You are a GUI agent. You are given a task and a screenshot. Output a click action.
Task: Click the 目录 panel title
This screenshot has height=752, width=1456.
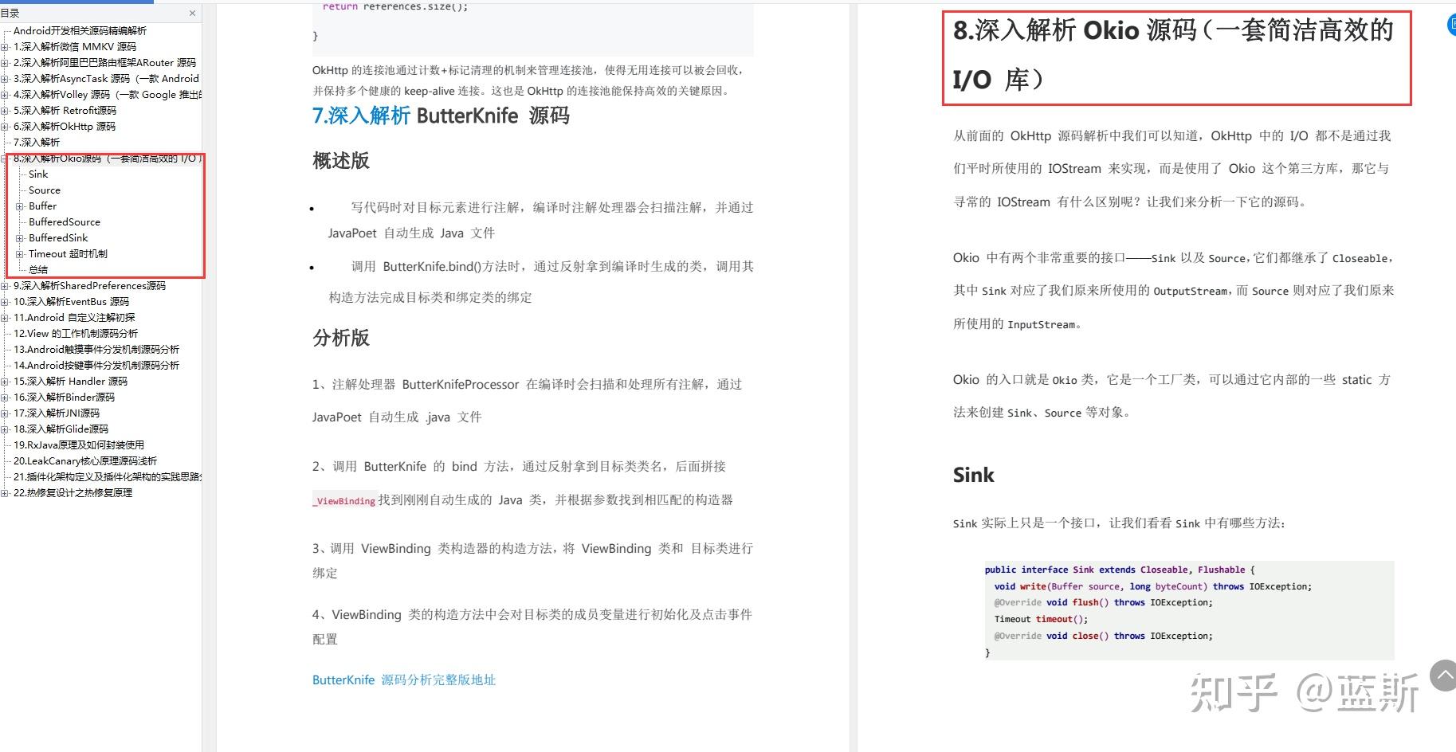click(x=10, y=13)
